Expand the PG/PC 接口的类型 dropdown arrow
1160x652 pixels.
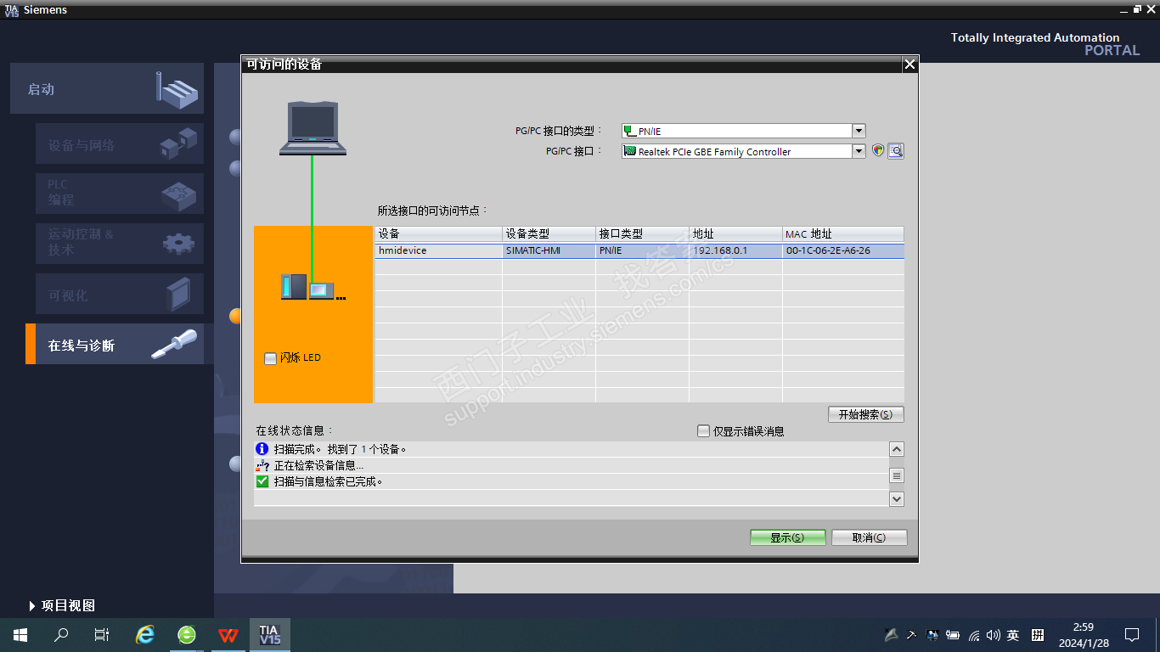[x=859, y=131]
